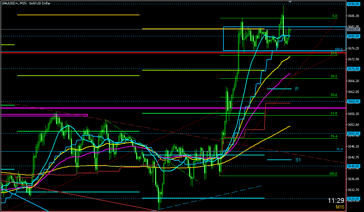
Task: Click the 3690.00 price level tag
Action: (x=353, y=4)
